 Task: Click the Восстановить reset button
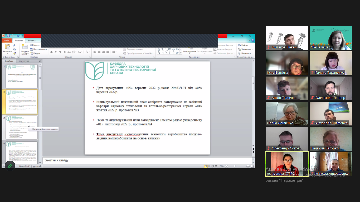coord(38,49)
